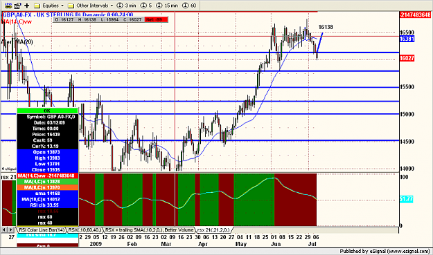Click the Apr label on time axis
This screenshot has height=255, width=433.
(x=203, y=244)
